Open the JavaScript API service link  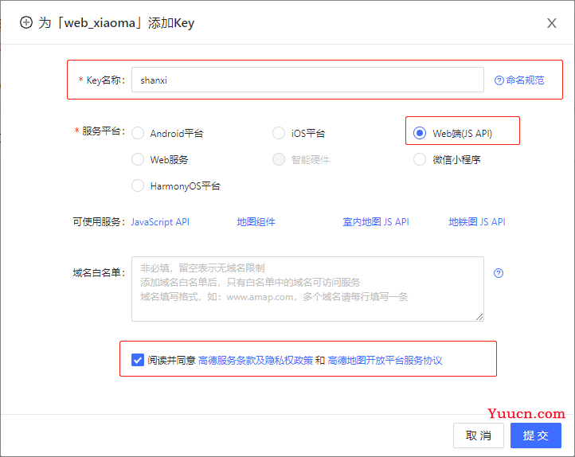pyautogui.click(x=160, y=221)
